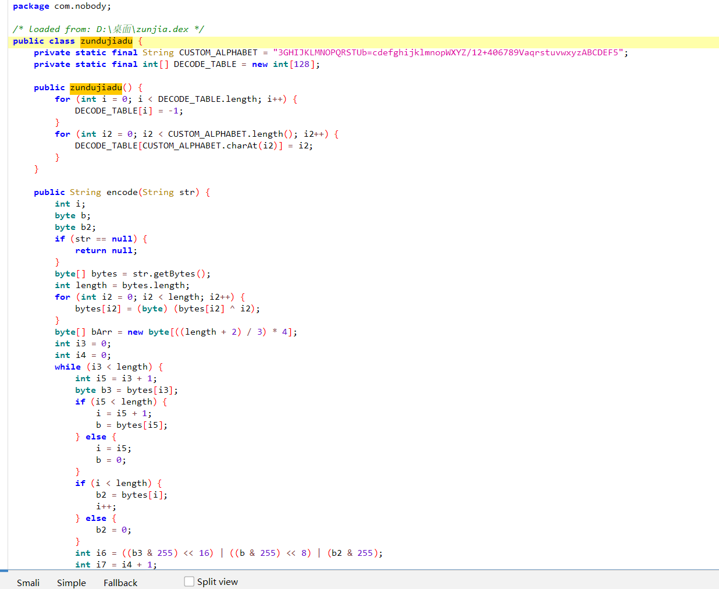Click the while keyword in the loop

coord(67,367)
